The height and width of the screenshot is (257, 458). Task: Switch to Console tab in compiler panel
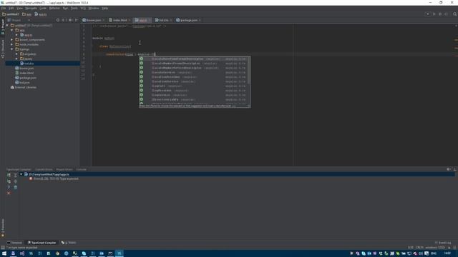tap(81, 169)
